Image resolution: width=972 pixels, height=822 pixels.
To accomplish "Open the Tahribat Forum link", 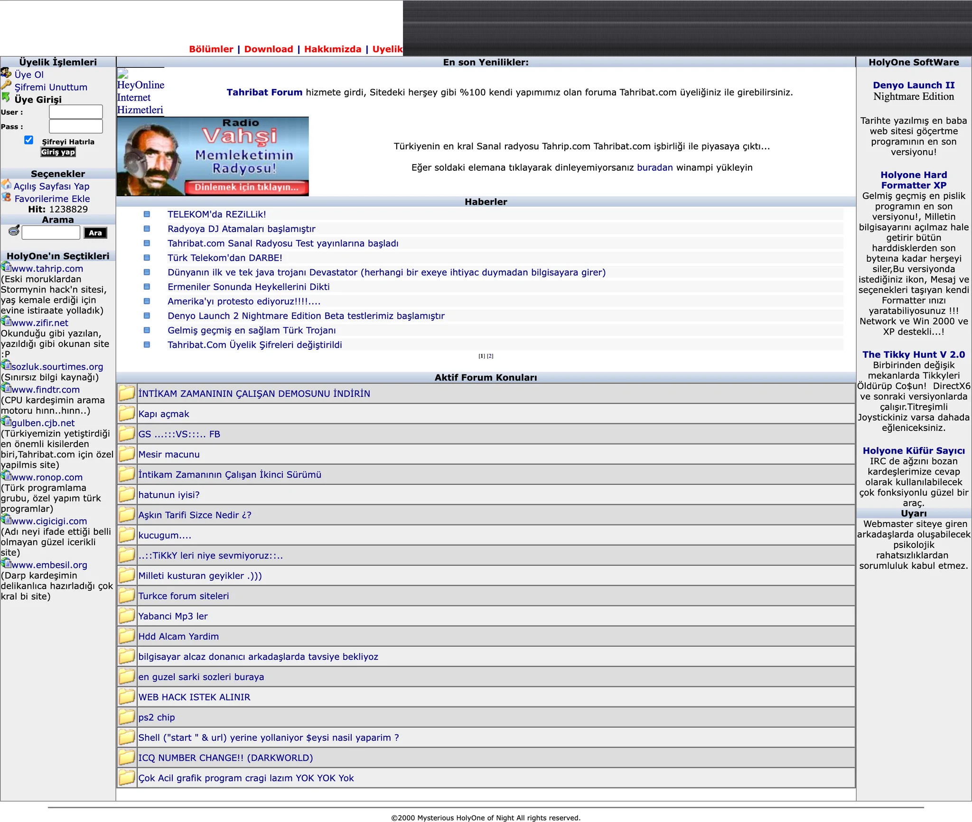I will point(264,92).
